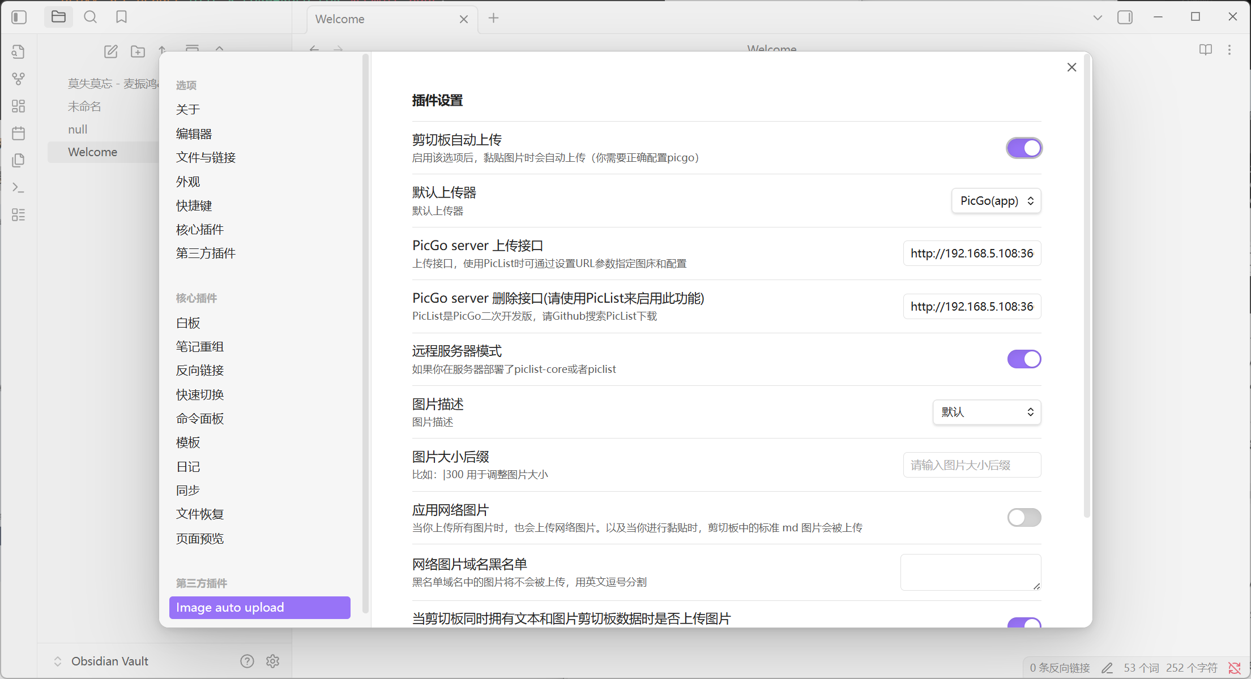Switch to the Welcome tab
1251x679 pixels.
coord(339,19)
